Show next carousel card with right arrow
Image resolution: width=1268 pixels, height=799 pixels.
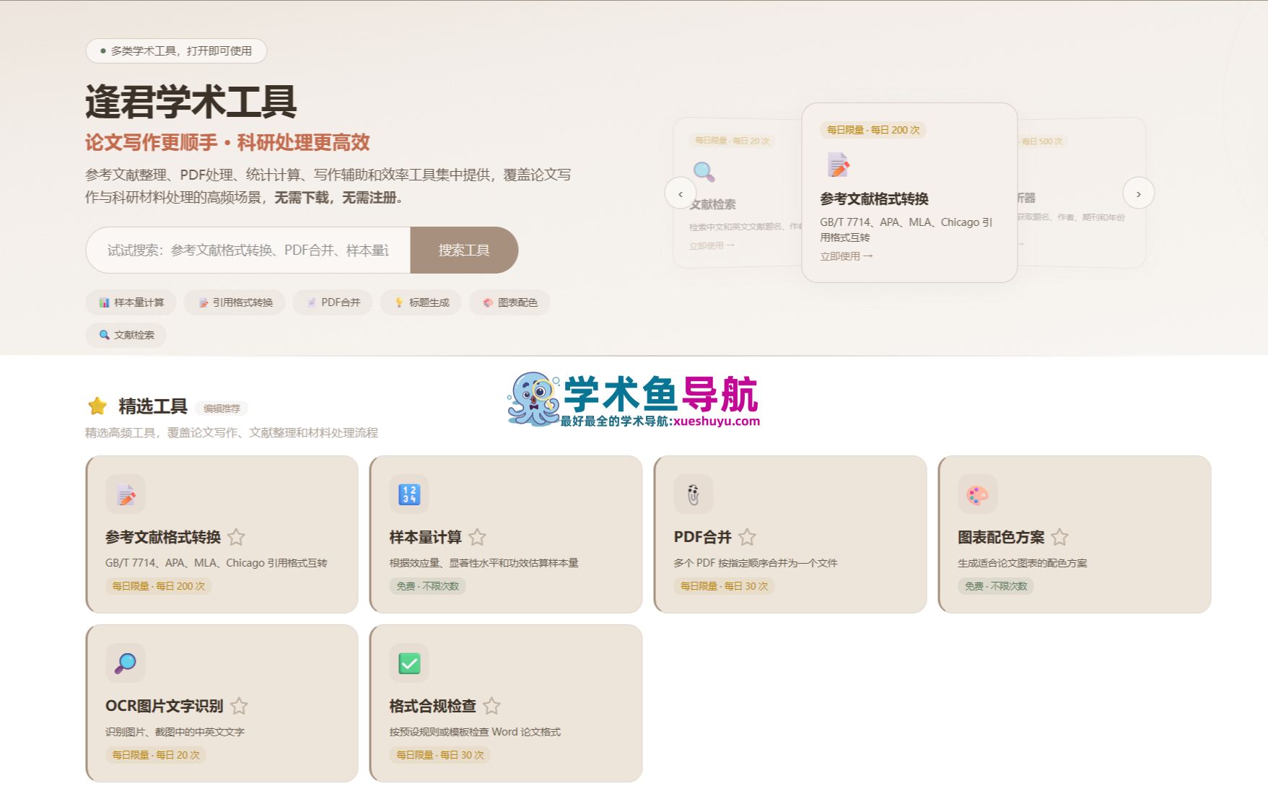[x=1138, y=193]
